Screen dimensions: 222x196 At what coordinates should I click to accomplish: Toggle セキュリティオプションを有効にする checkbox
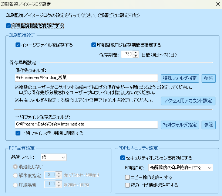tap(123, 158)
